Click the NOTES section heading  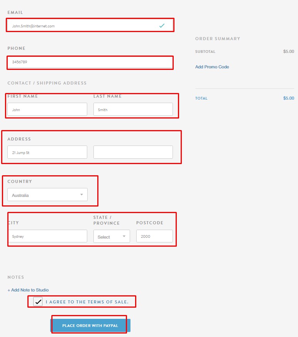click(x=16, y=277)
